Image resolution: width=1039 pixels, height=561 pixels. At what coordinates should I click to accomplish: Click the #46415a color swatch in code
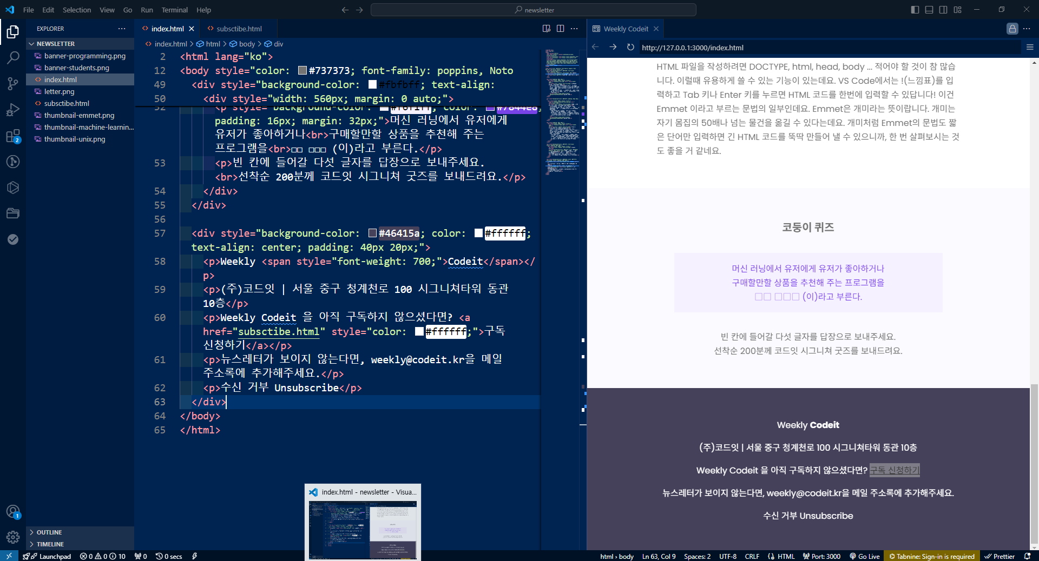pyautogui.click(x=372, y=233)
